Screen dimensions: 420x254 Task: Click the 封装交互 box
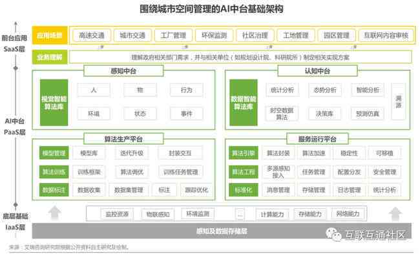coord(180,153)
